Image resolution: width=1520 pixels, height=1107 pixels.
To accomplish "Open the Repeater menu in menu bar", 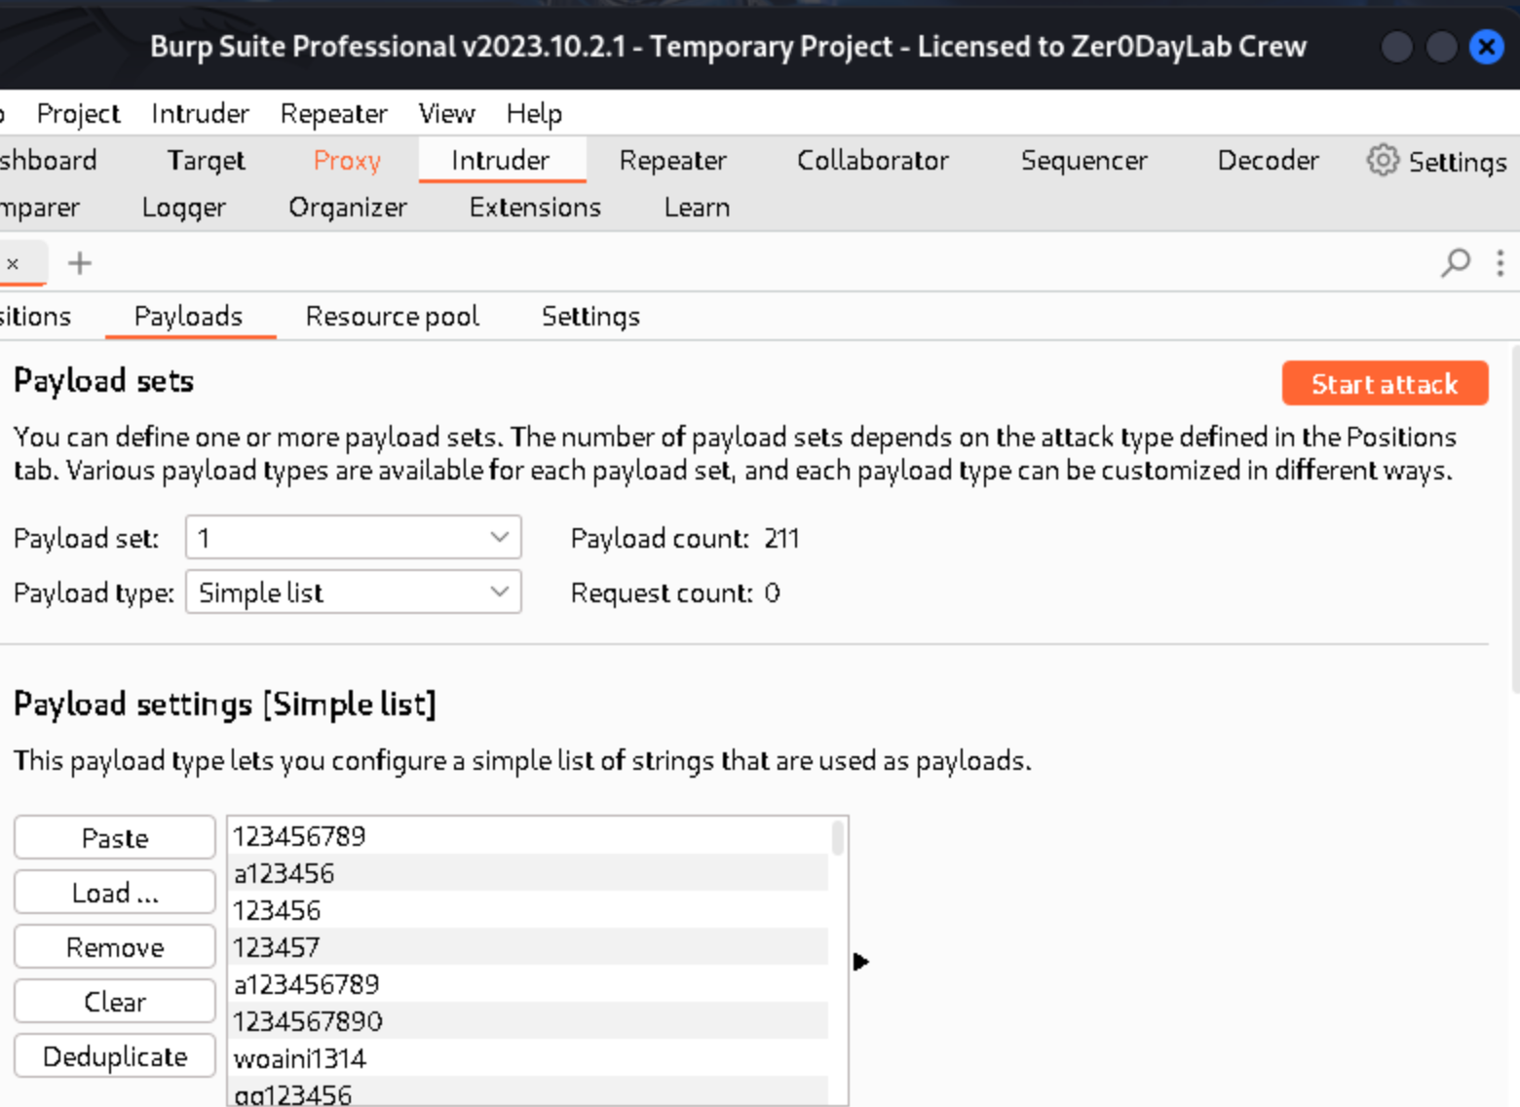I will [333, 114].
